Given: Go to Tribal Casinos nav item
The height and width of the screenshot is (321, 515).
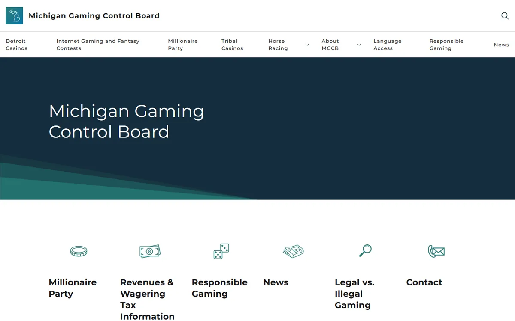Looking at the screenshot, I should pyautogui.click(x=232, y=45).
